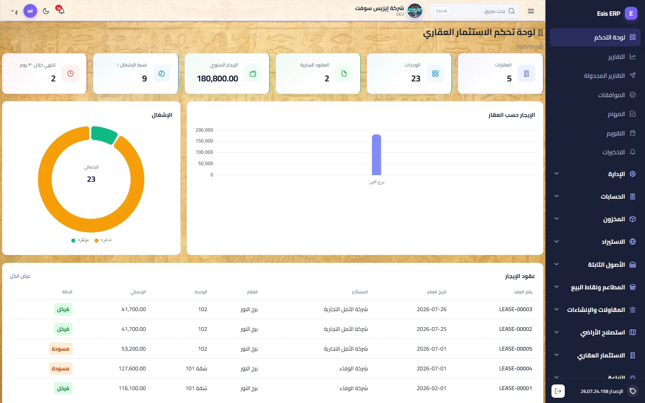Open التقارير menu item
Viewport: 645px width, 403px height.
pyautogui.click(x=595, y=56)
